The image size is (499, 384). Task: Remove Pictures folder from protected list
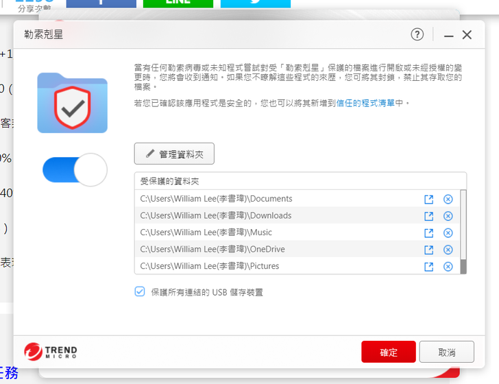click(x=448, y=267)
